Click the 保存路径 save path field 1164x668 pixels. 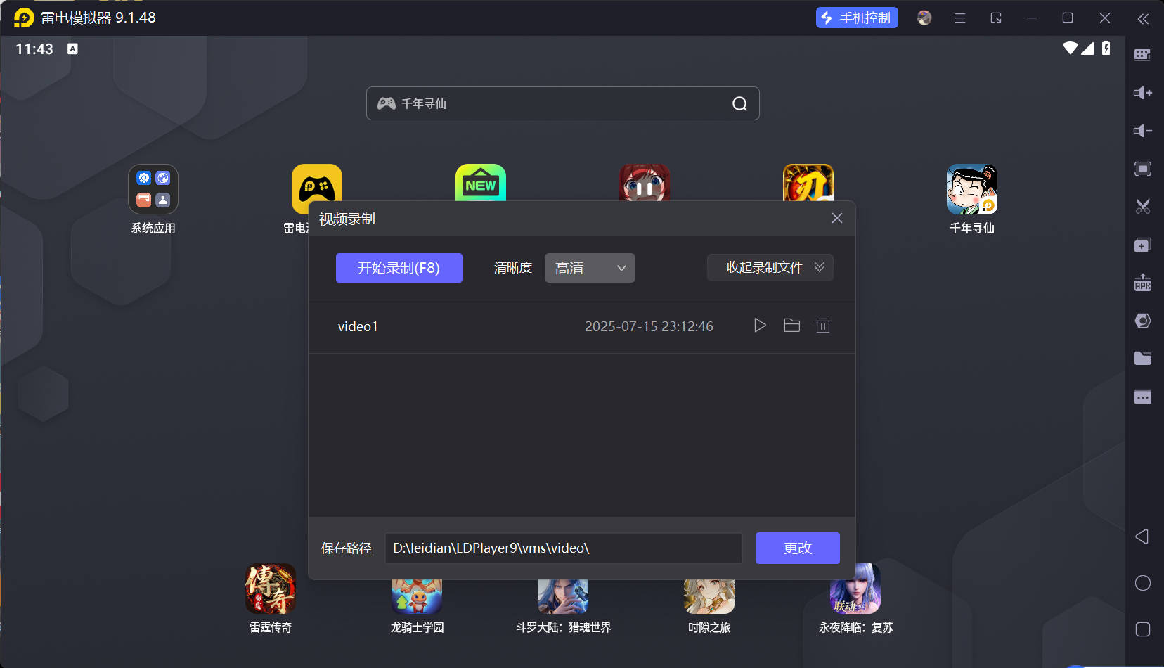point(564,548)
